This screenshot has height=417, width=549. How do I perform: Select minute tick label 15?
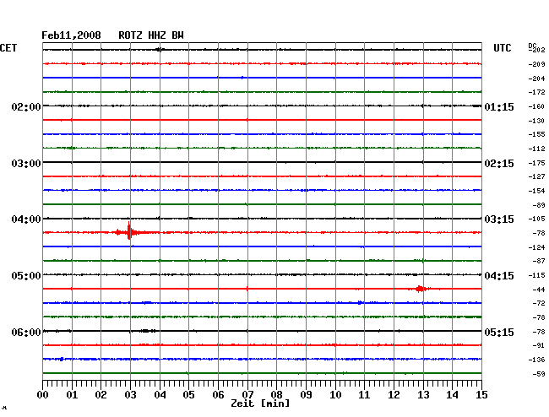(481, 394)
